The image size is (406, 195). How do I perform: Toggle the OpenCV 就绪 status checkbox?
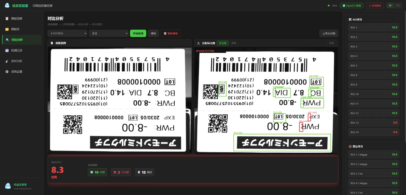[x=344, y=6]
